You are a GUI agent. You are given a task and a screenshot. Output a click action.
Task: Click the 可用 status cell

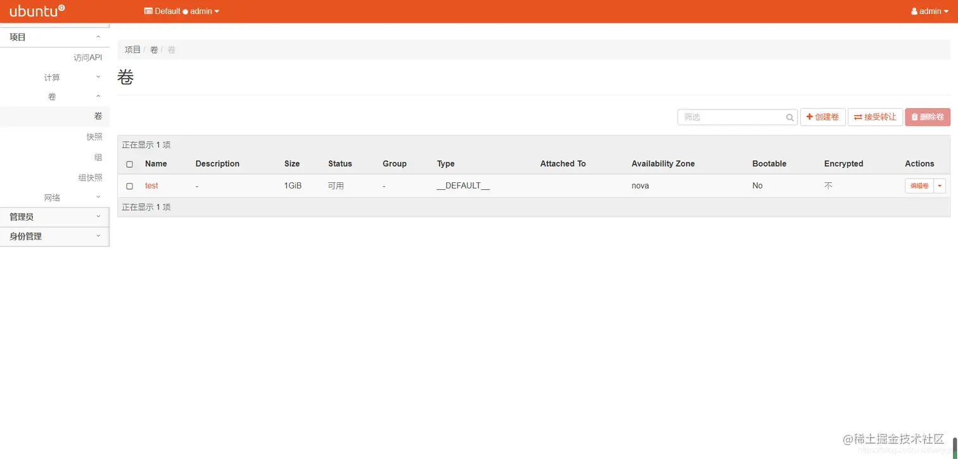pyautogui.click(x=336, y=185)
